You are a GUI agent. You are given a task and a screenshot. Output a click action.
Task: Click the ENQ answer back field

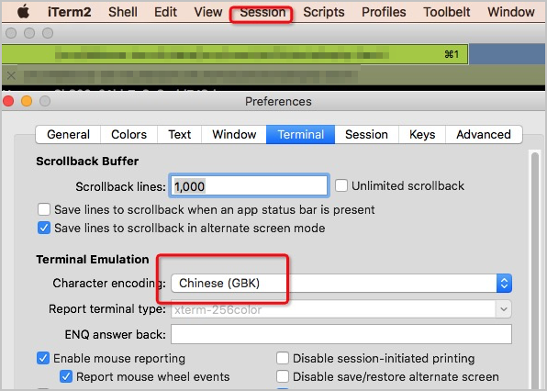click(341, 334)
